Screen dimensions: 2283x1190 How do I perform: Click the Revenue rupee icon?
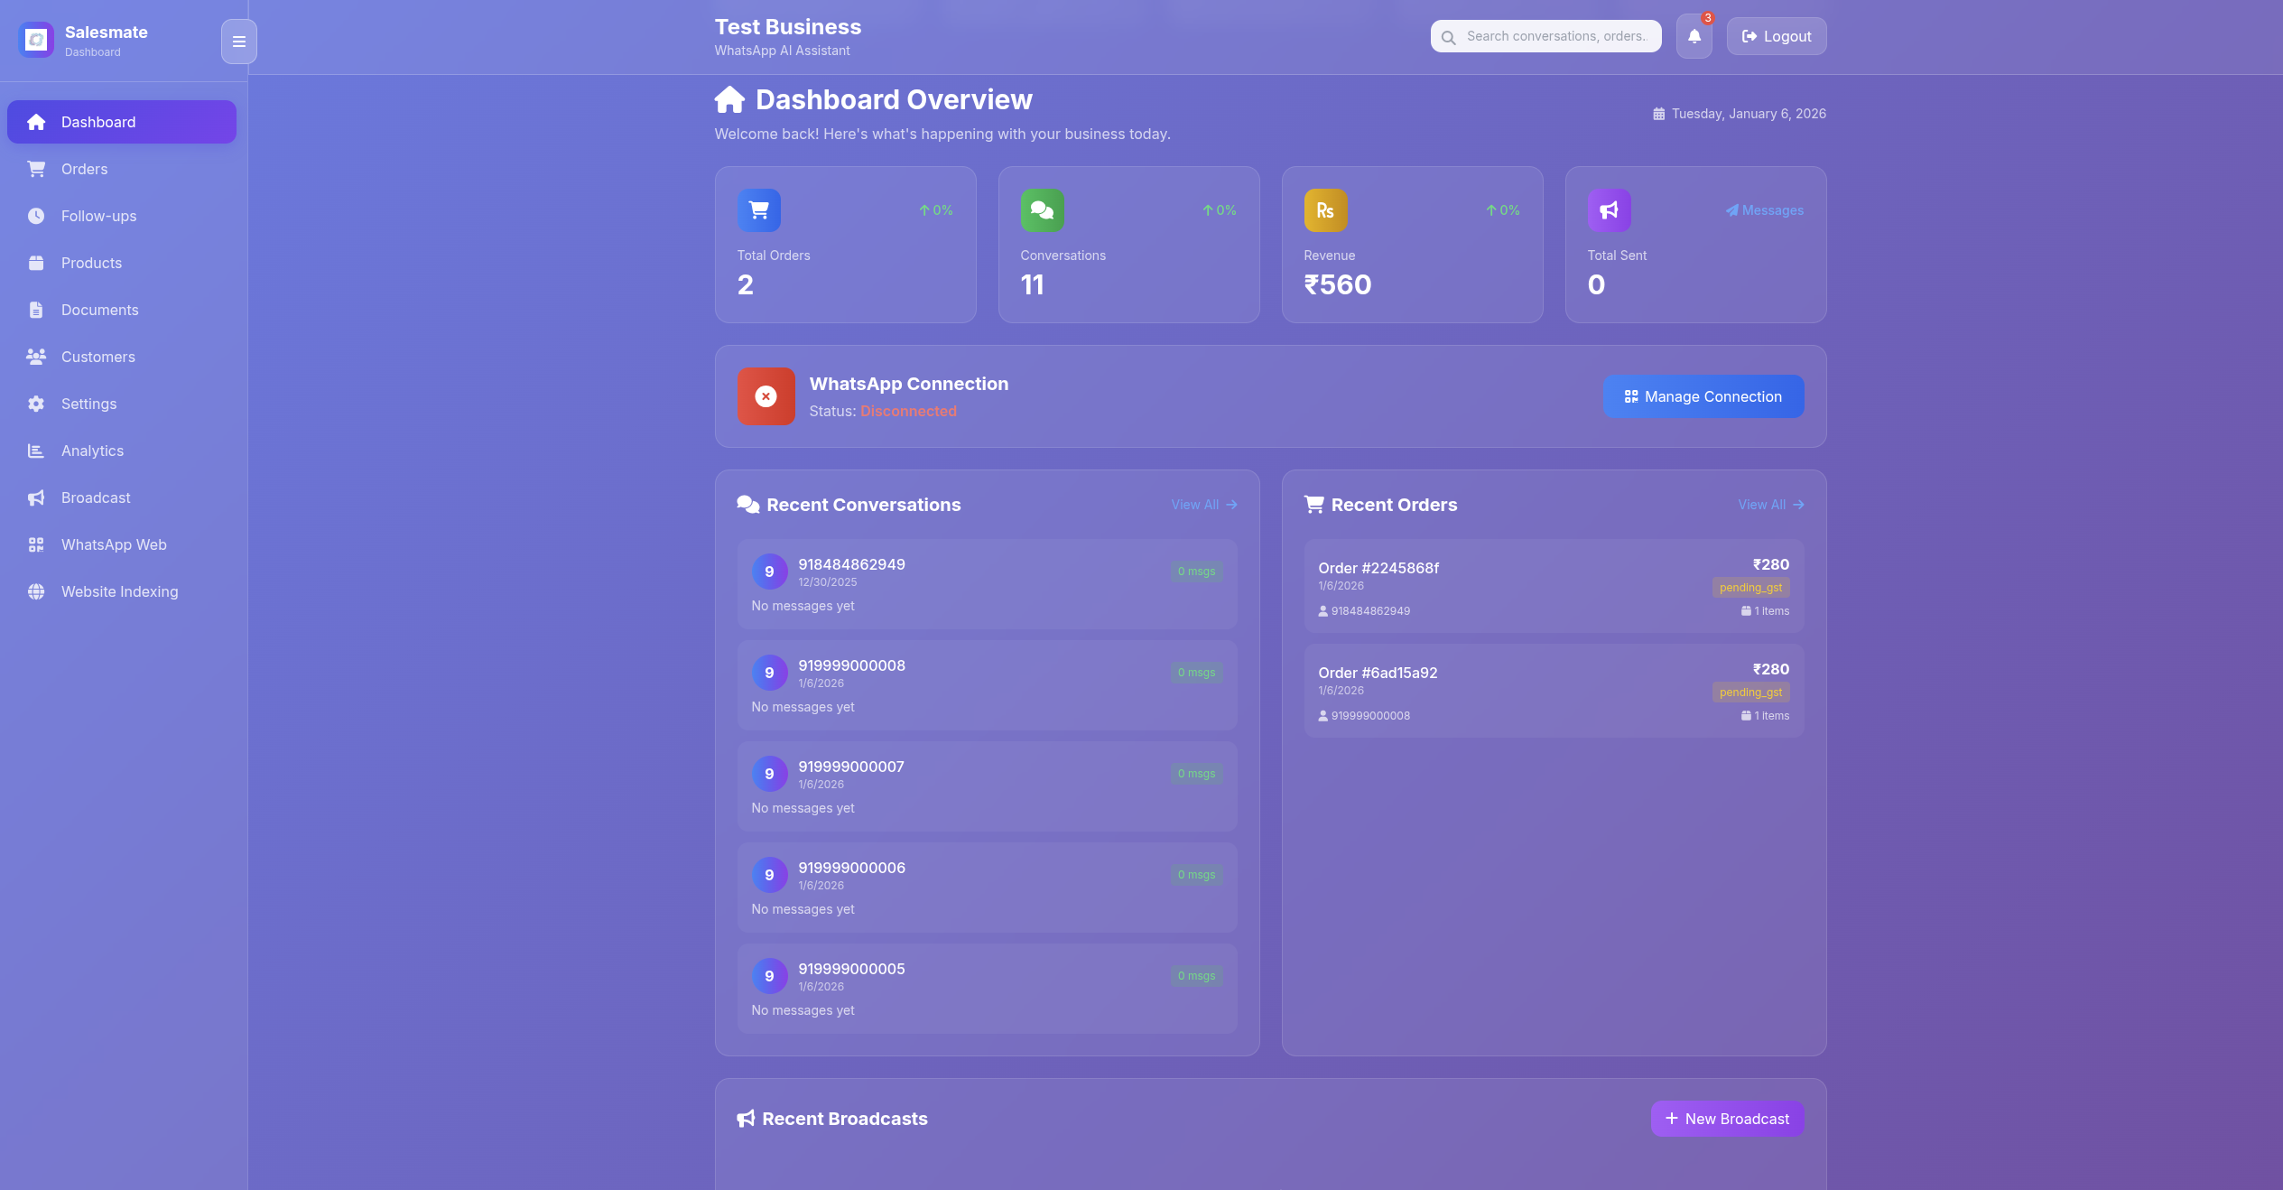[1324, 210]
